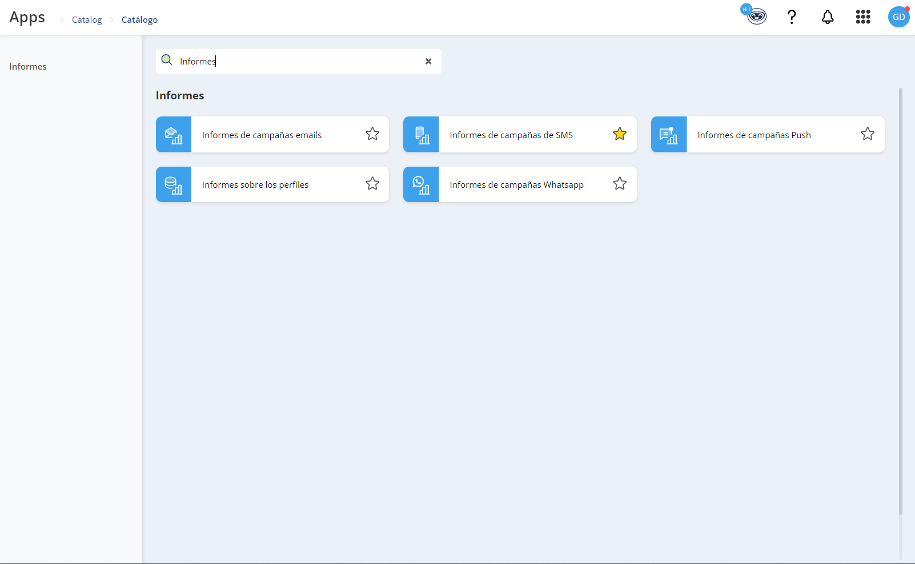Image resolution: width=915 pixels, height=564 pixels.
Task: Open Informes de campañas Push label
Action: coord(754,135)
